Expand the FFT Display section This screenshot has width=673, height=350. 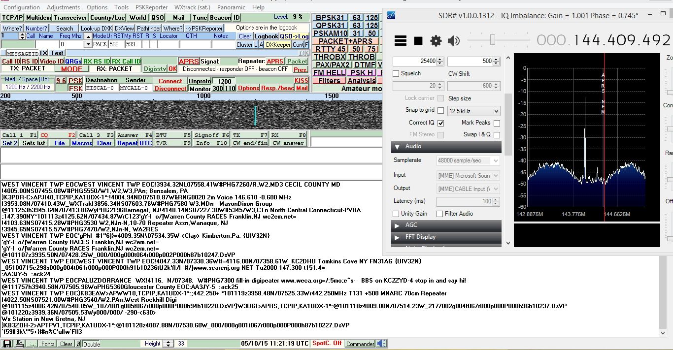446,237
